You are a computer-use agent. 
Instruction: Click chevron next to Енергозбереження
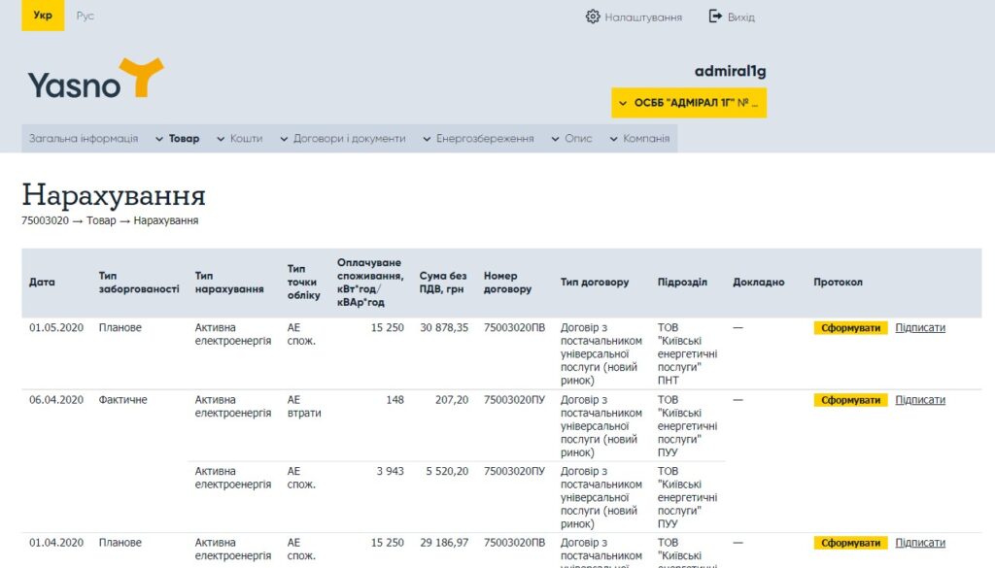pyautogui.click(x=427, y=139)
